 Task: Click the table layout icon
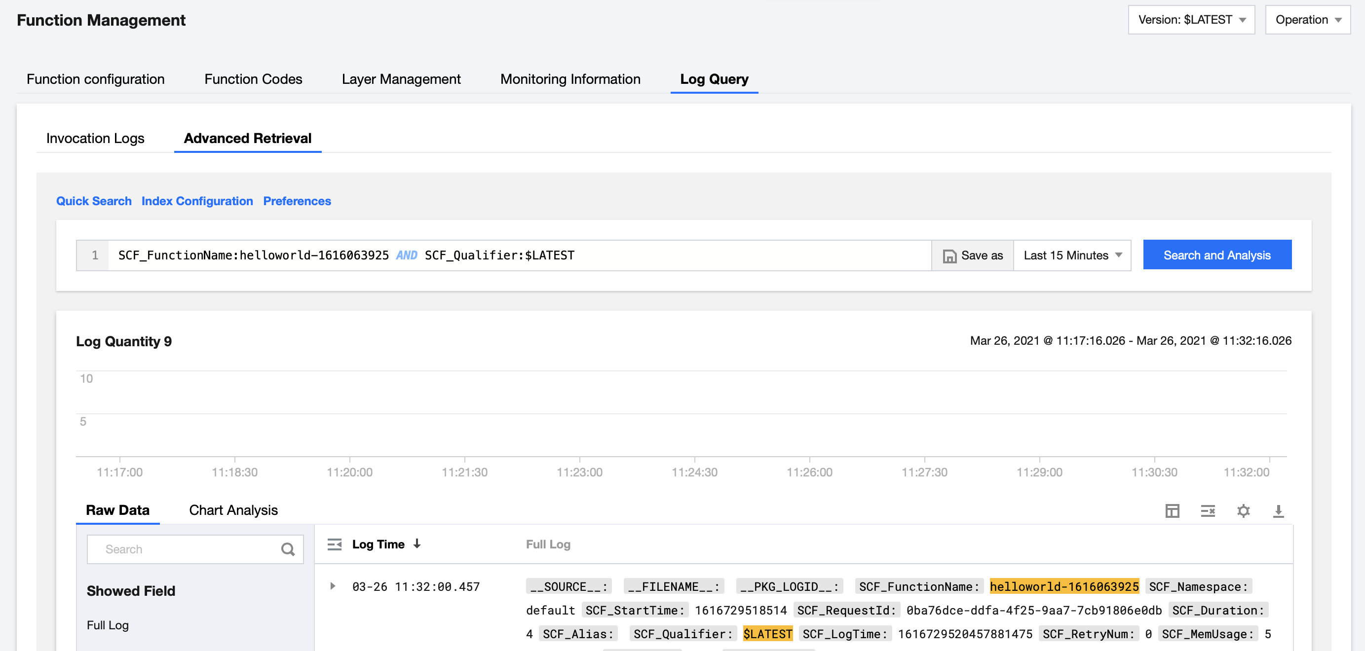[1172, 510]
